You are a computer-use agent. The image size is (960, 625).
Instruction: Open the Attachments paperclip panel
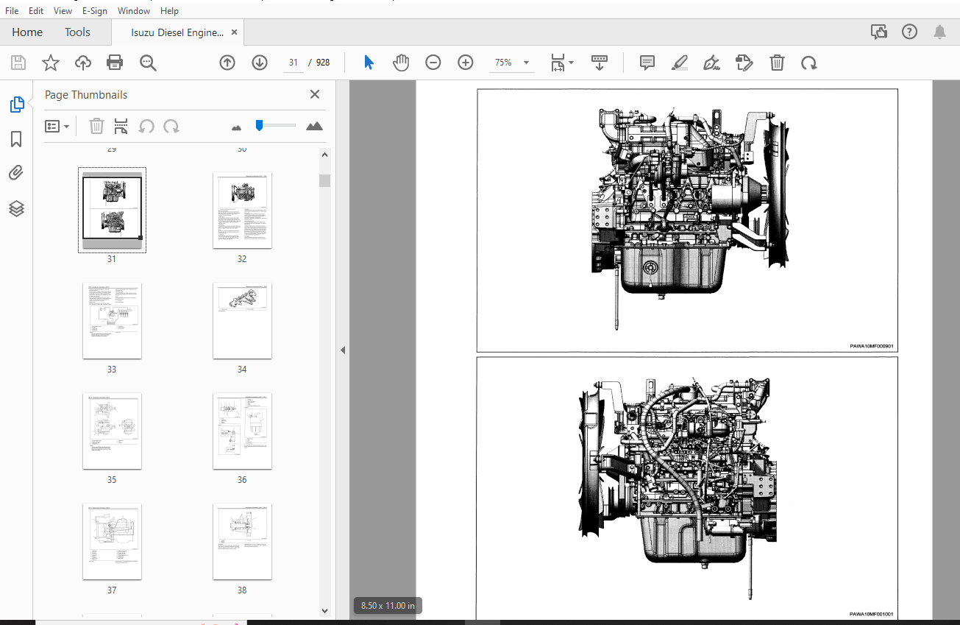[x=17, y=173]
